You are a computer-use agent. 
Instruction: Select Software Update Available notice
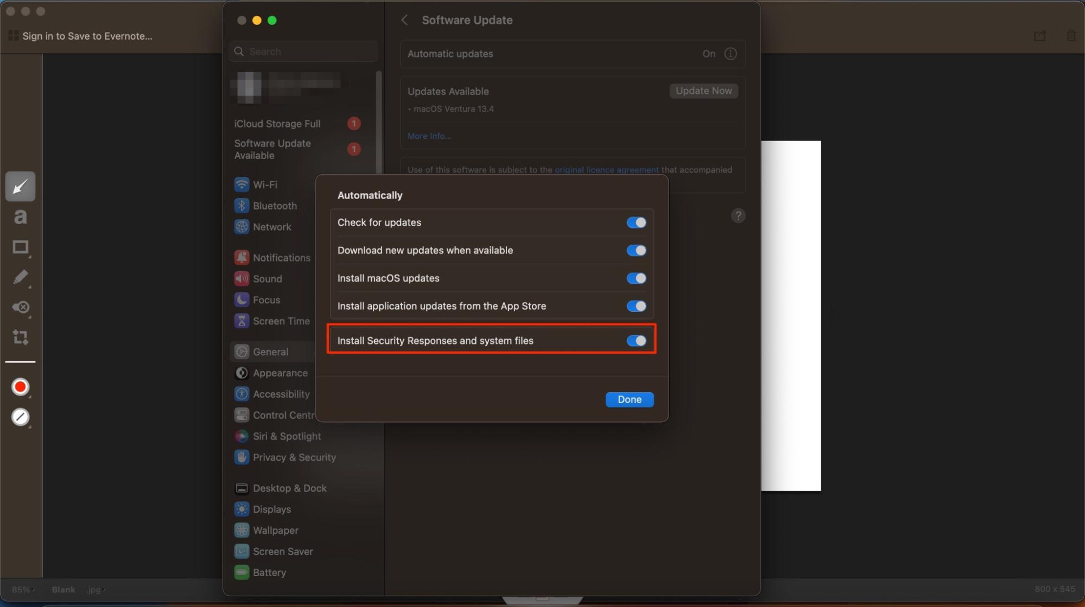(297, 149)
